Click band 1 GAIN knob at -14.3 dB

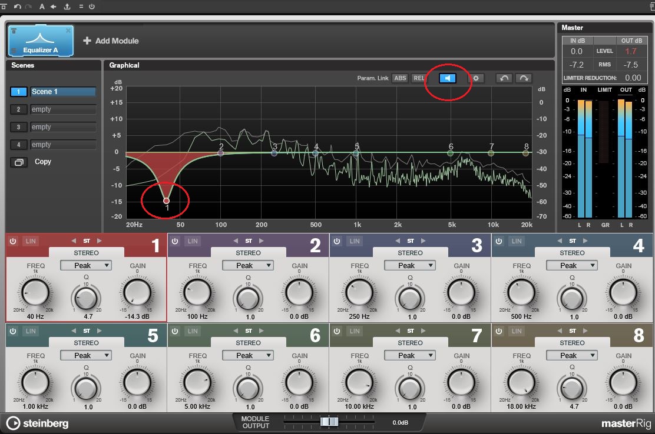tap(137, 292)
